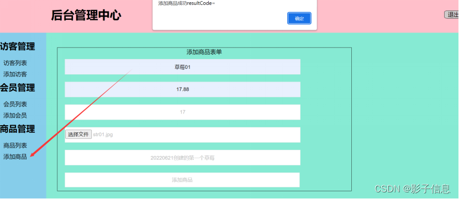Image resolution: width=459 pixels, height=199 pixels.
Task: Open 商品列表 in the sidebar
Action: 15,146
